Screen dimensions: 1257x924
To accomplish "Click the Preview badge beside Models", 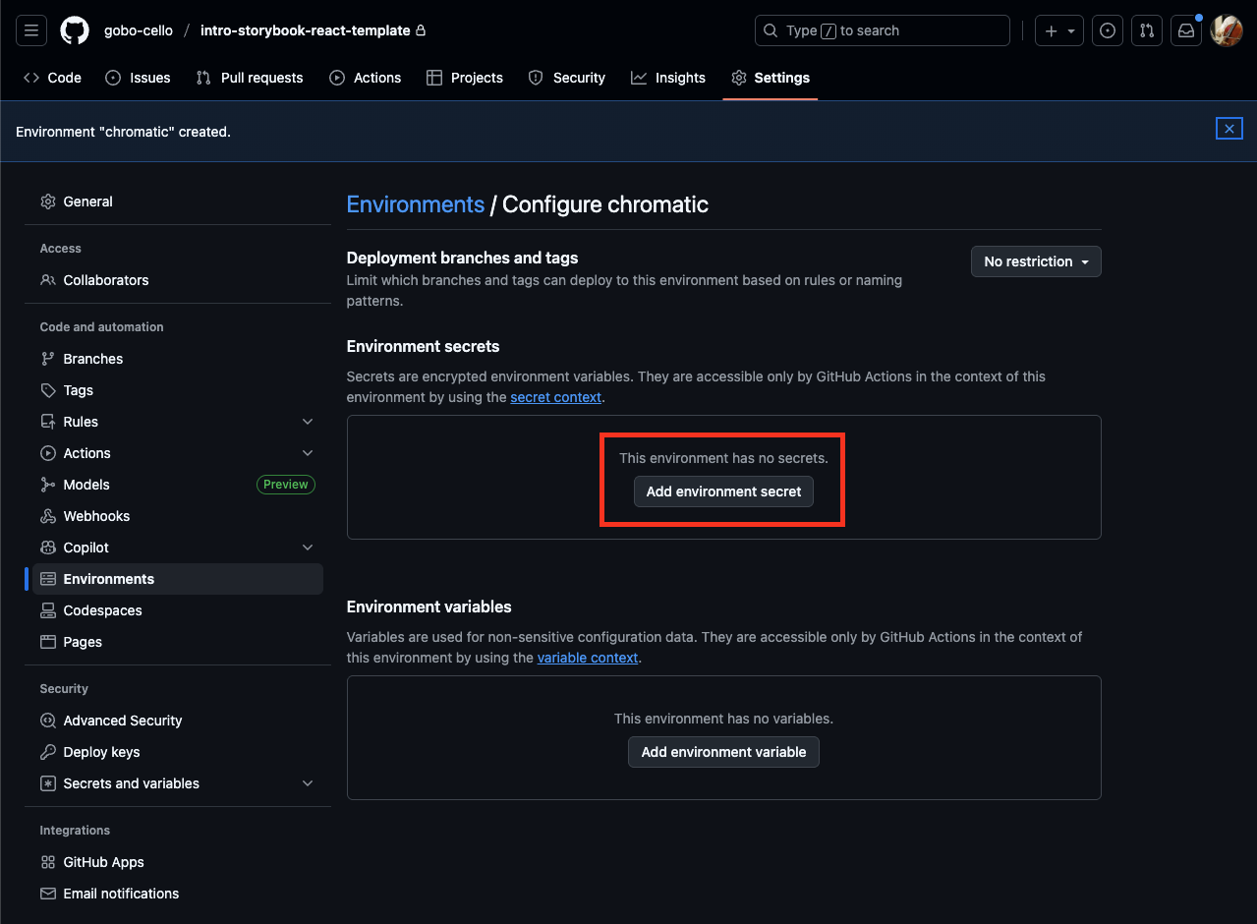I will tap(286, 485).
